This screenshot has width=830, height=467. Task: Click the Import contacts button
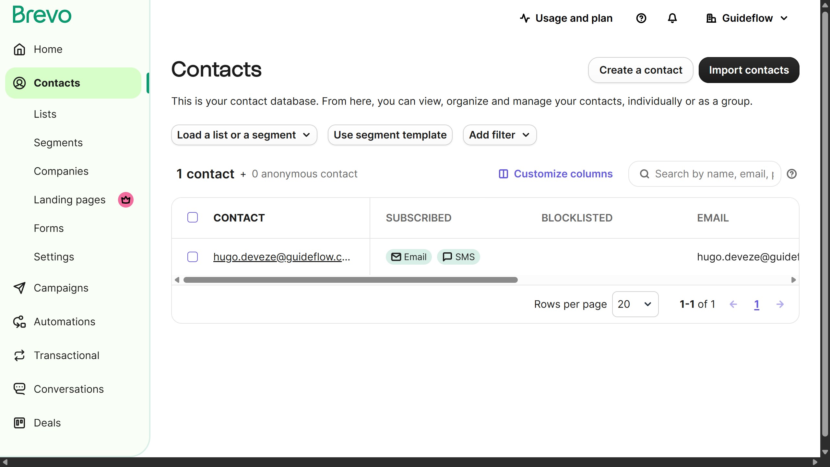(749, 70)
